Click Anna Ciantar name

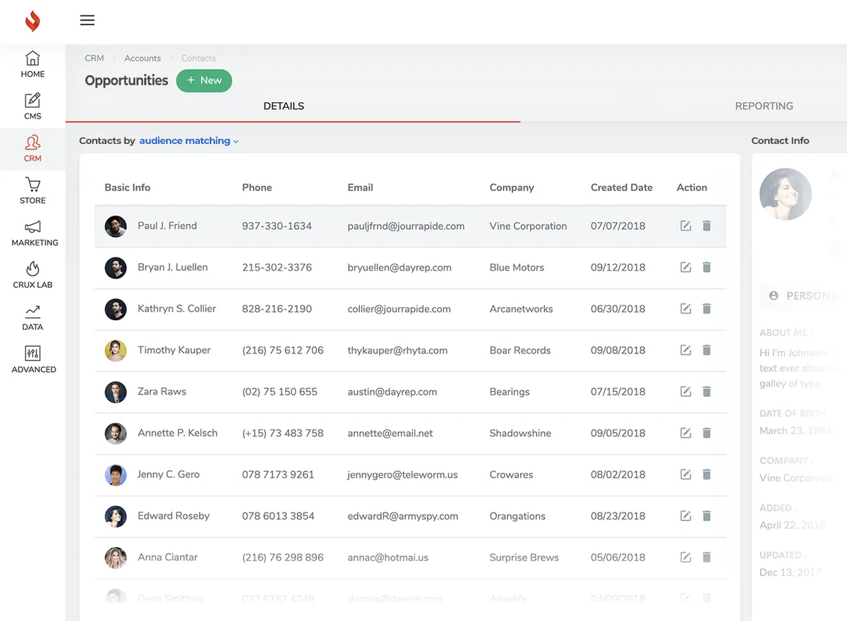[x=167, y=557]
